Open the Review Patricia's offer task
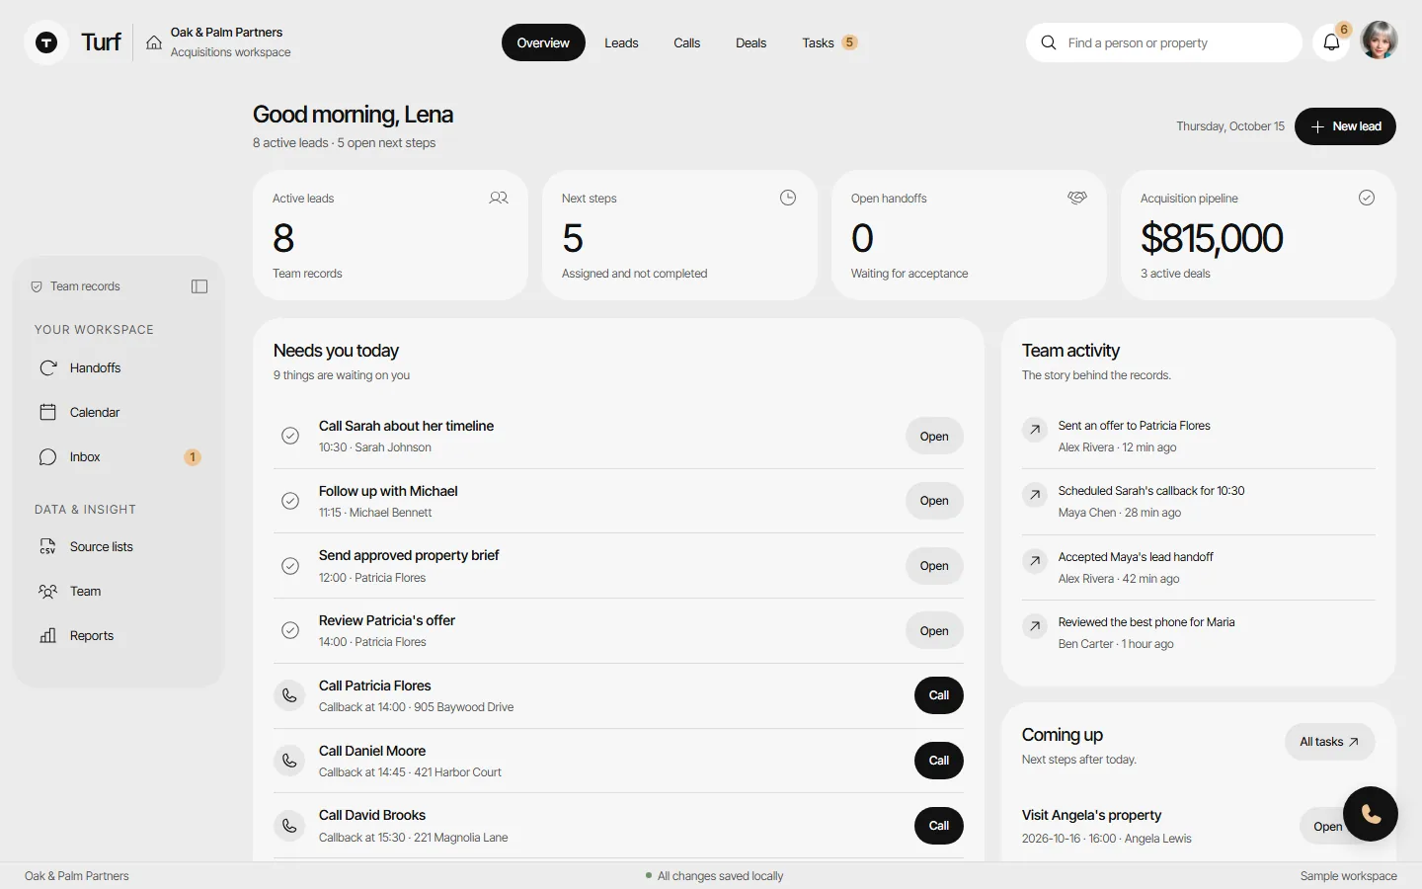Image resolution: width=1422 pixels, height=889 pixels. click(934, 631)
